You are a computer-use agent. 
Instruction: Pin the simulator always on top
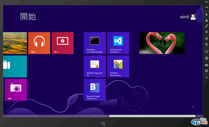pos(206,7)
